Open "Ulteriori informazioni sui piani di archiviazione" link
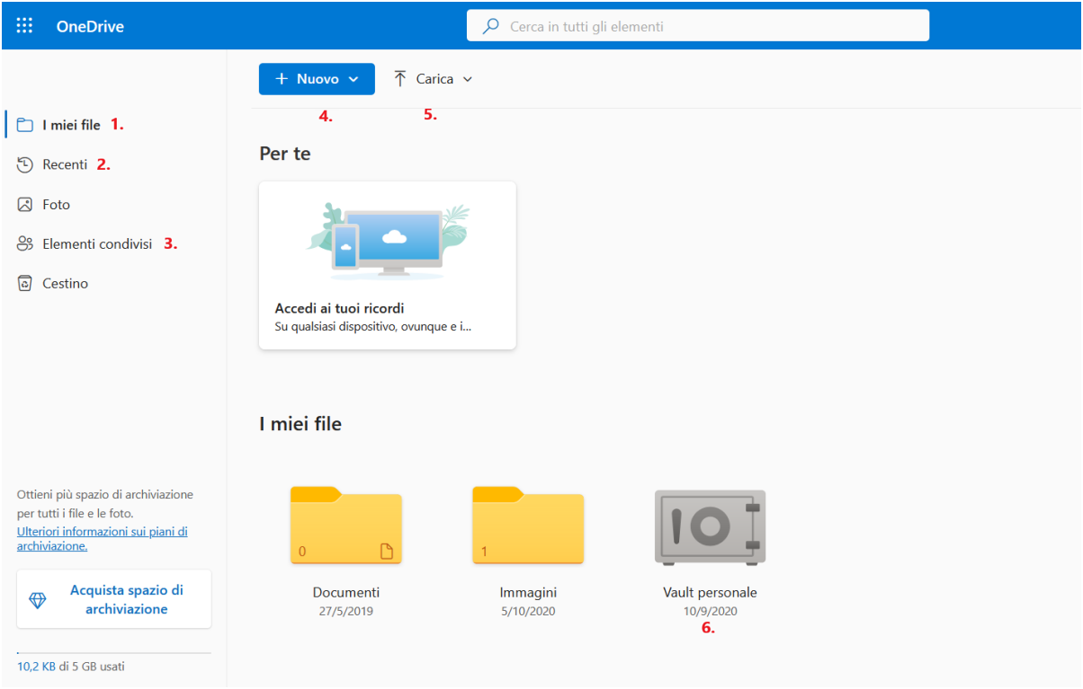The width and height of the screenshot is (1083, 689). coord(103,538)
